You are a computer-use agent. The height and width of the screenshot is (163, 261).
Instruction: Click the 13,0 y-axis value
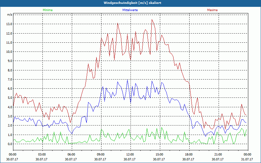click(x=10, y=24)
